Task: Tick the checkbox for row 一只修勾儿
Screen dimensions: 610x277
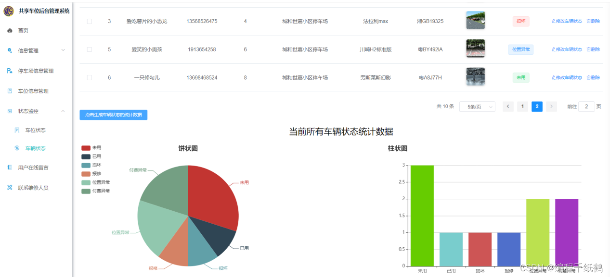Action: pyautogui.click(x=89, y=77)
